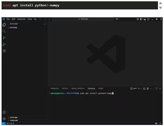Open the Extensions view
The width and height of the screenshot is (164, 126).
(4, 51)
